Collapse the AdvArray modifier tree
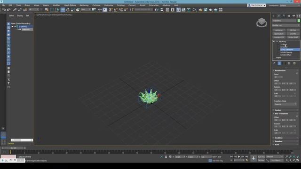The height and width of the screenshot is (169, 301). pos(277,42)
